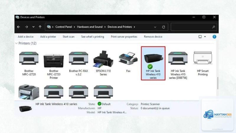Expand chevron after Hardware and Sound breadcrumb
The width and height of the screenshot is (236, 133).
[105, 27]
